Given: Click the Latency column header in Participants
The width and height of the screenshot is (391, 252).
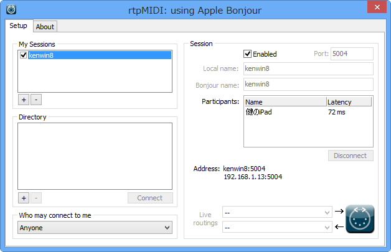Looking at the screenshot, I should click(x=349, y=101).
